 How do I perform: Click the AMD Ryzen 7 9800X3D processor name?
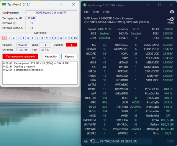(x=109, y=18)
